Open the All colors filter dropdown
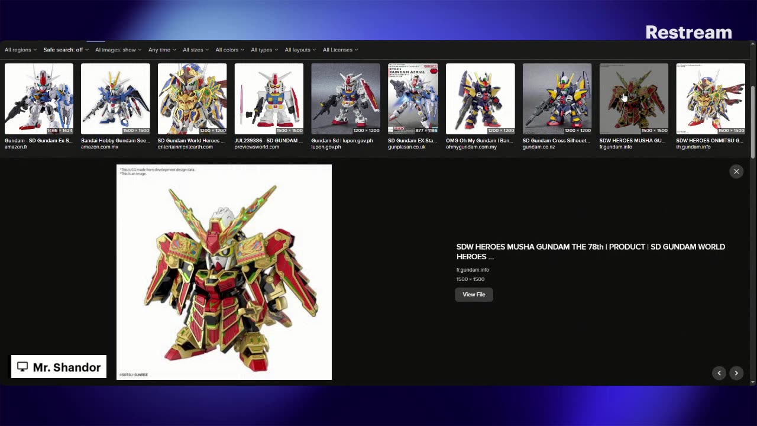 pos(229,50)
